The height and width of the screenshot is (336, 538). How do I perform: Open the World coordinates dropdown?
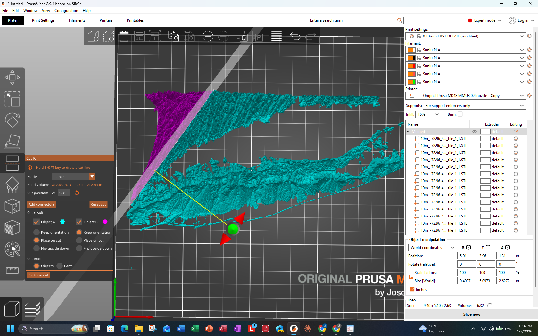coord(432,248)
